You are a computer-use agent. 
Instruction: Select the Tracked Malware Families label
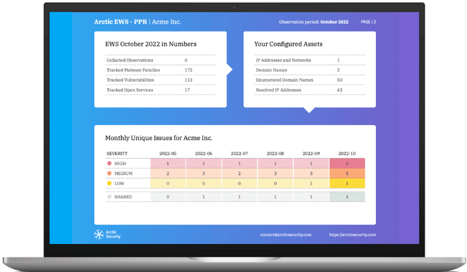pos(134,70)
